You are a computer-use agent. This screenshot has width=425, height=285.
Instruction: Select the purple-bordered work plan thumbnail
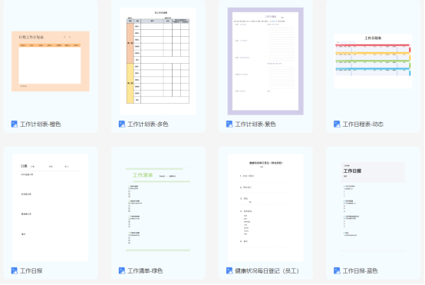pos(265,61)
